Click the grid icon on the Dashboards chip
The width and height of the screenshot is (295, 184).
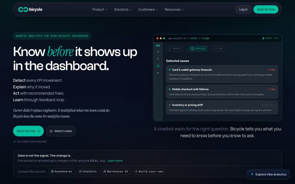point(52,171)
